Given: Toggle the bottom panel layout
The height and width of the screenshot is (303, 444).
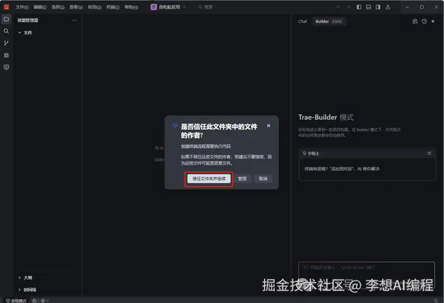Looking at the screenshot, I should pos(368,7).
